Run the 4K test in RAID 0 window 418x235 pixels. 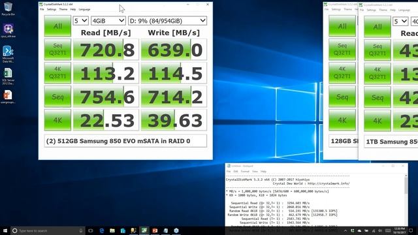(x=57, y=120)
